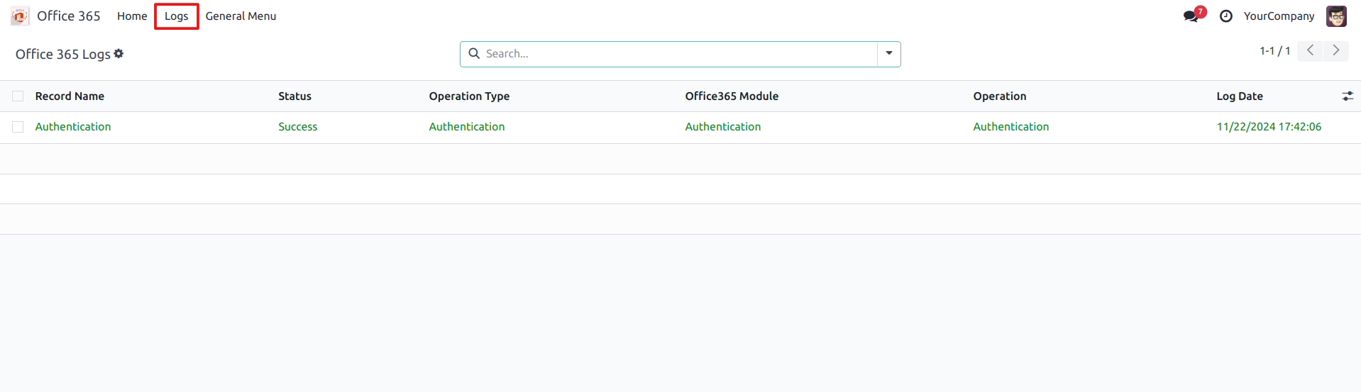The image size is (1361, 392).
Task: Open the General Menu dropdown
Action: (241, 16)
